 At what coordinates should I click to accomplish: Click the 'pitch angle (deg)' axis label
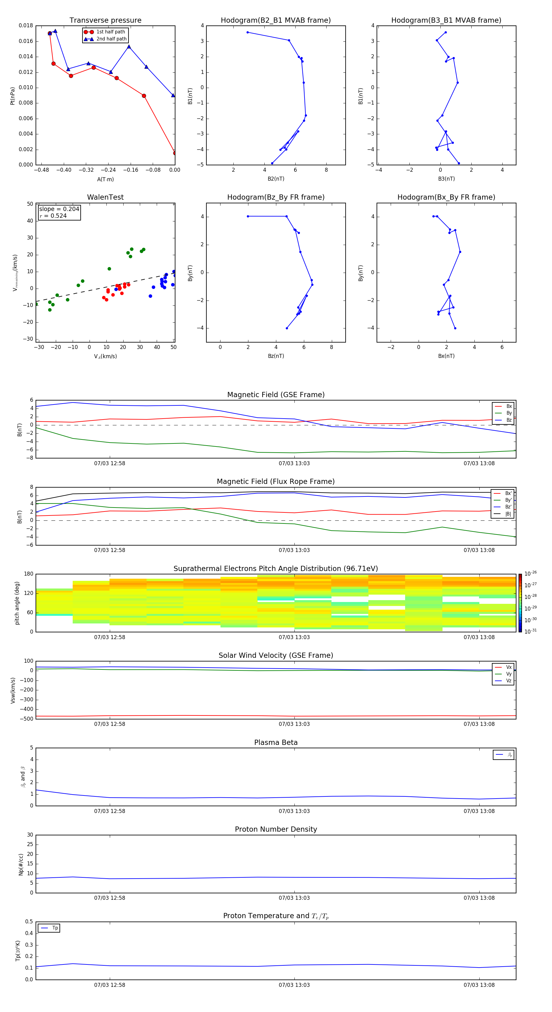click(17, 603)
